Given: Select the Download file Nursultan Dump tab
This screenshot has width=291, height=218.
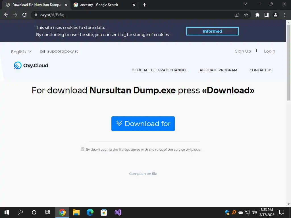Looking at the screenshot, I should (36, 5).
